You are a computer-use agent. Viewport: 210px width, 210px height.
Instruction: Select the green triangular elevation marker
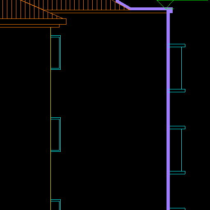pyautogui.click(x=165, y=5)
